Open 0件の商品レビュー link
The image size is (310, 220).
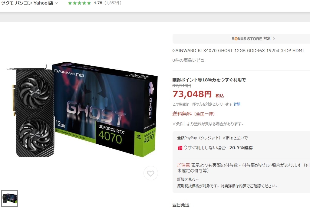[x=191, y=60]
